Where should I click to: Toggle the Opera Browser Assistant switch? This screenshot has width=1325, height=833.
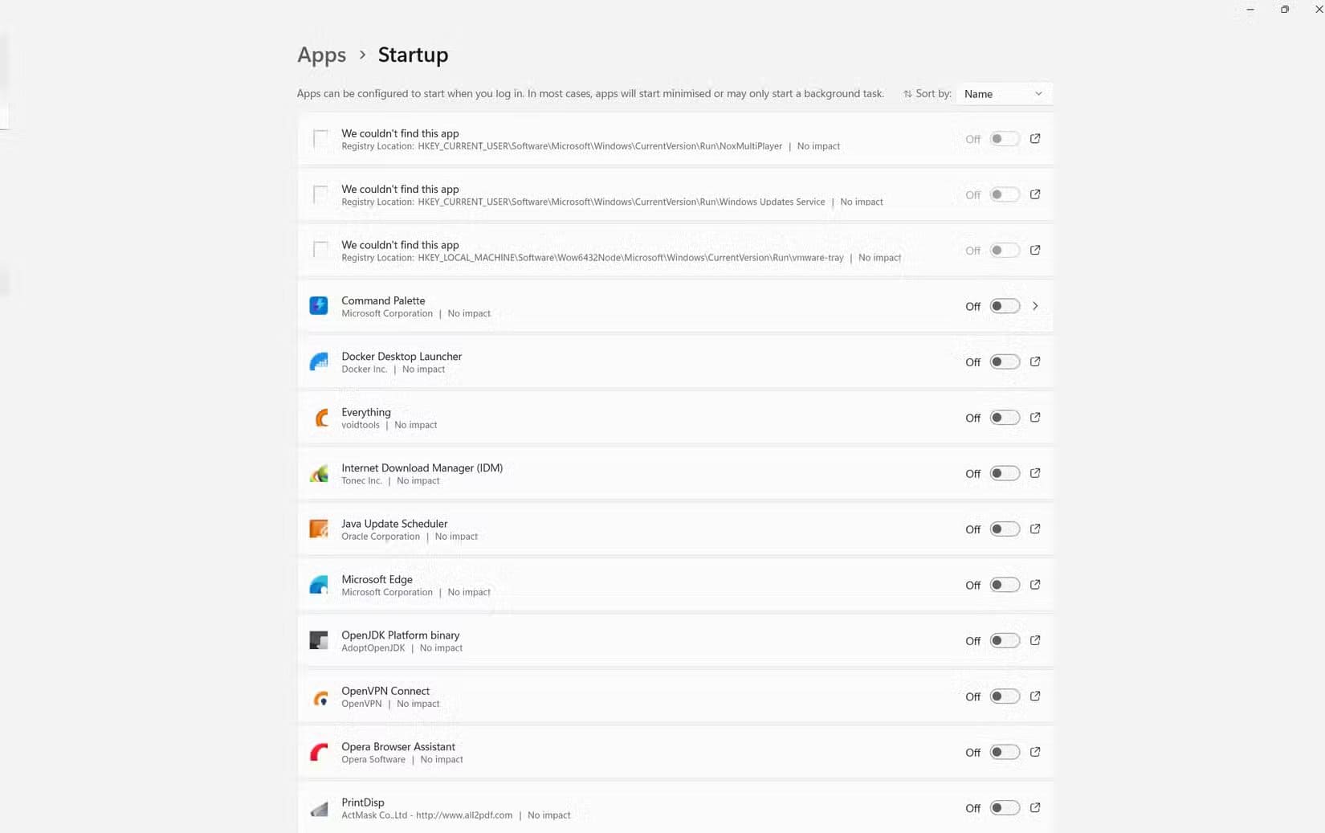click(x=1004, y=752)
